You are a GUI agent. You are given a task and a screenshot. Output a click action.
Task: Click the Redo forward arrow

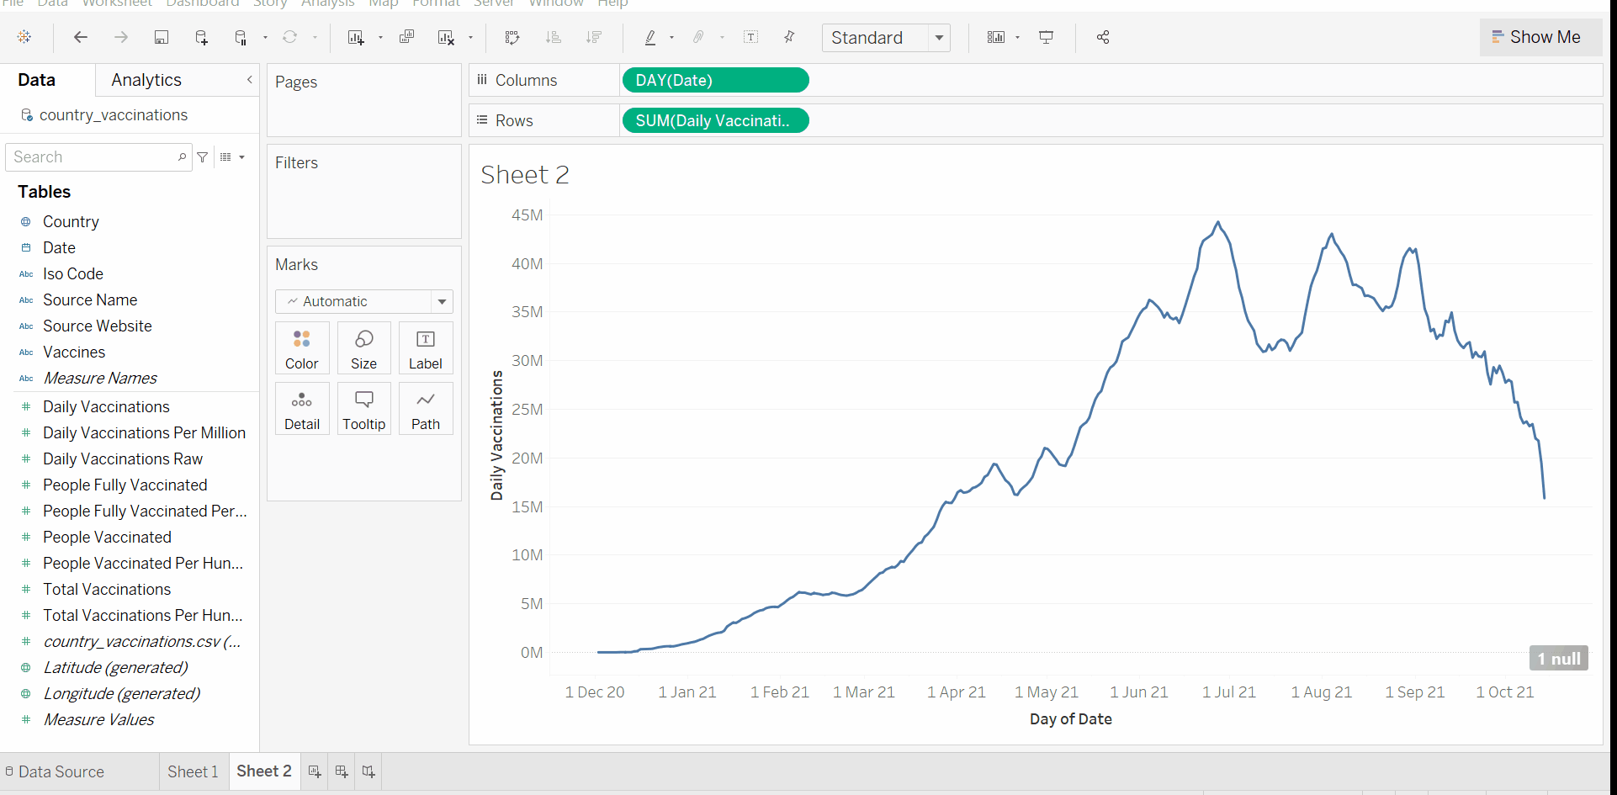pyautogui.click(x=121, y=37)
